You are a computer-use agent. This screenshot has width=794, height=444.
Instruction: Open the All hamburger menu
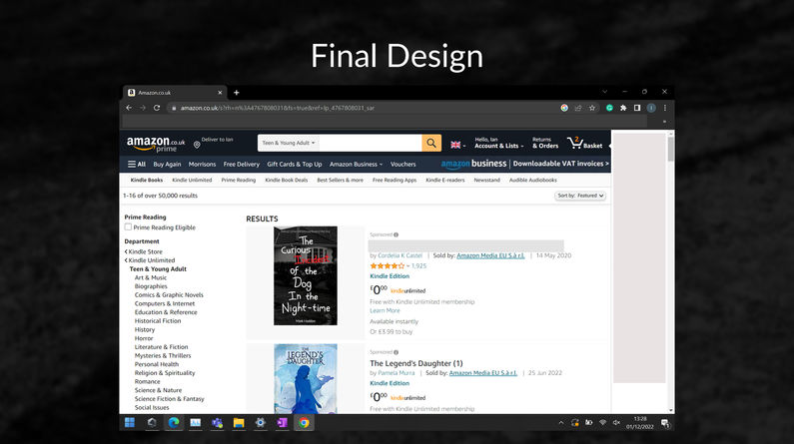coord(137,165)
